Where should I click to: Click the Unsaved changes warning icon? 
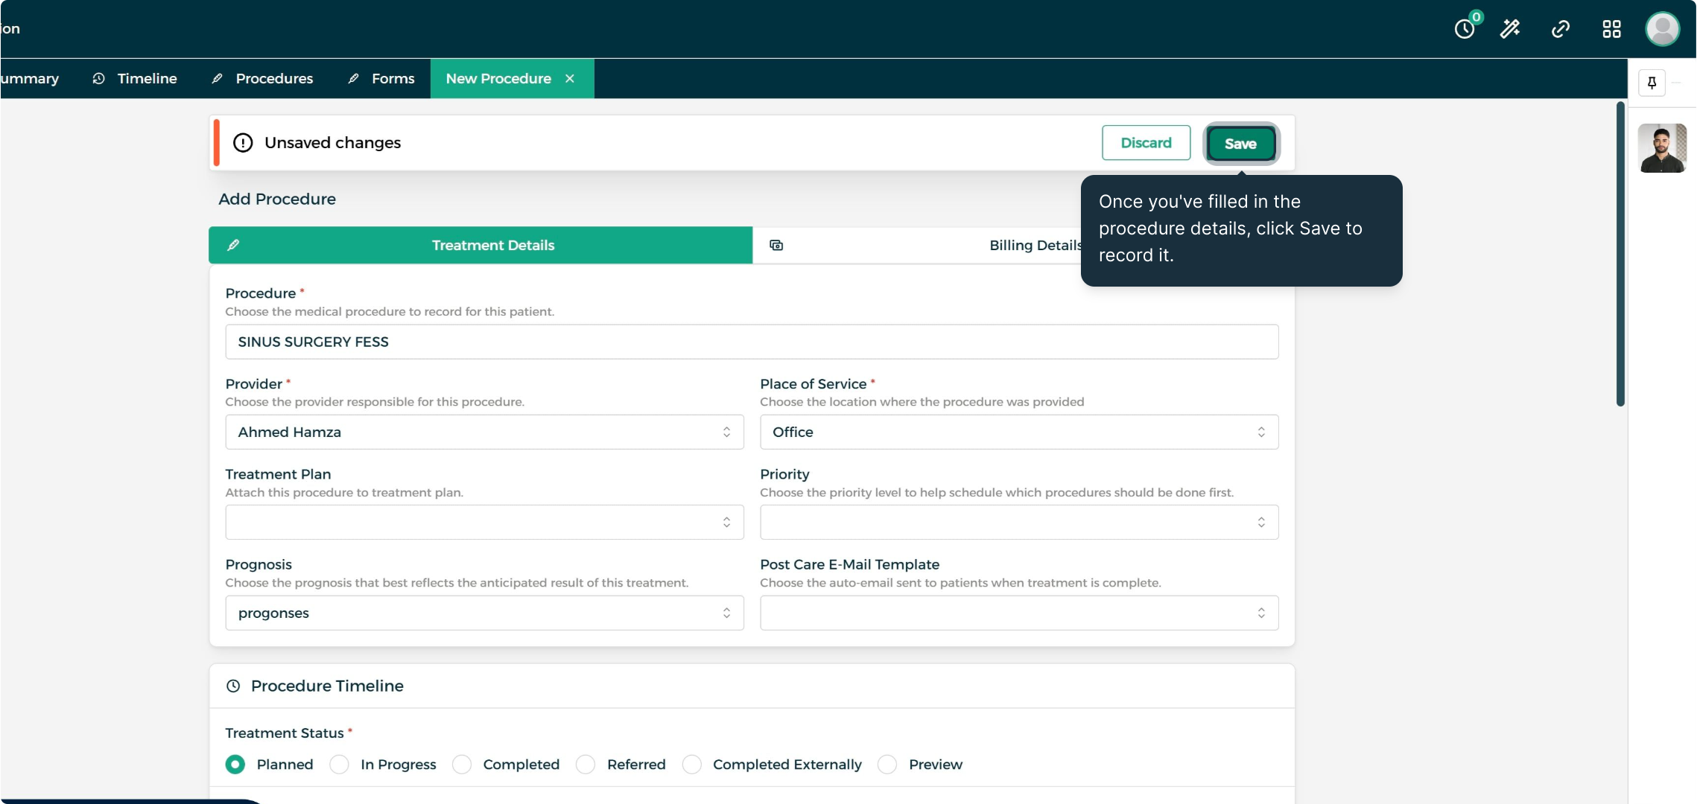[243, 142]
